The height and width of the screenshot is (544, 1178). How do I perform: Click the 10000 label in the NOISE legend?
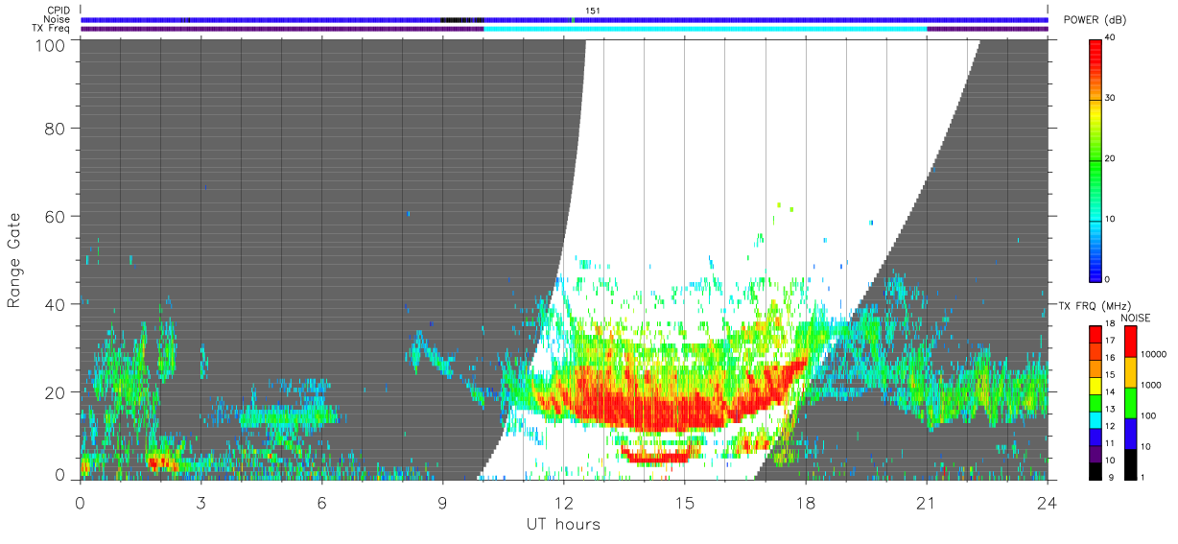[1153, 354]
